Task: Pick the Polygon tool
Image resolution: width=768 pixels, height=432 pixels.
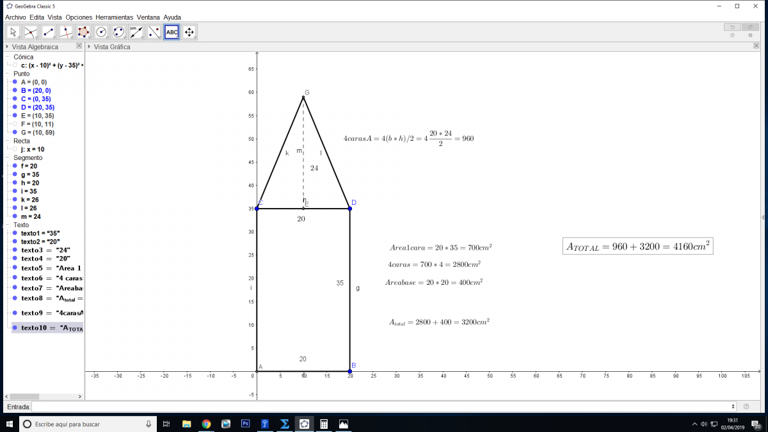Action: click(x=83, y=32)
